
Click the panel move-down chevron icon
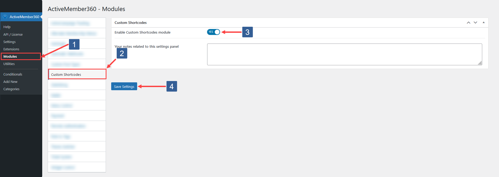[x=475, y=23]
